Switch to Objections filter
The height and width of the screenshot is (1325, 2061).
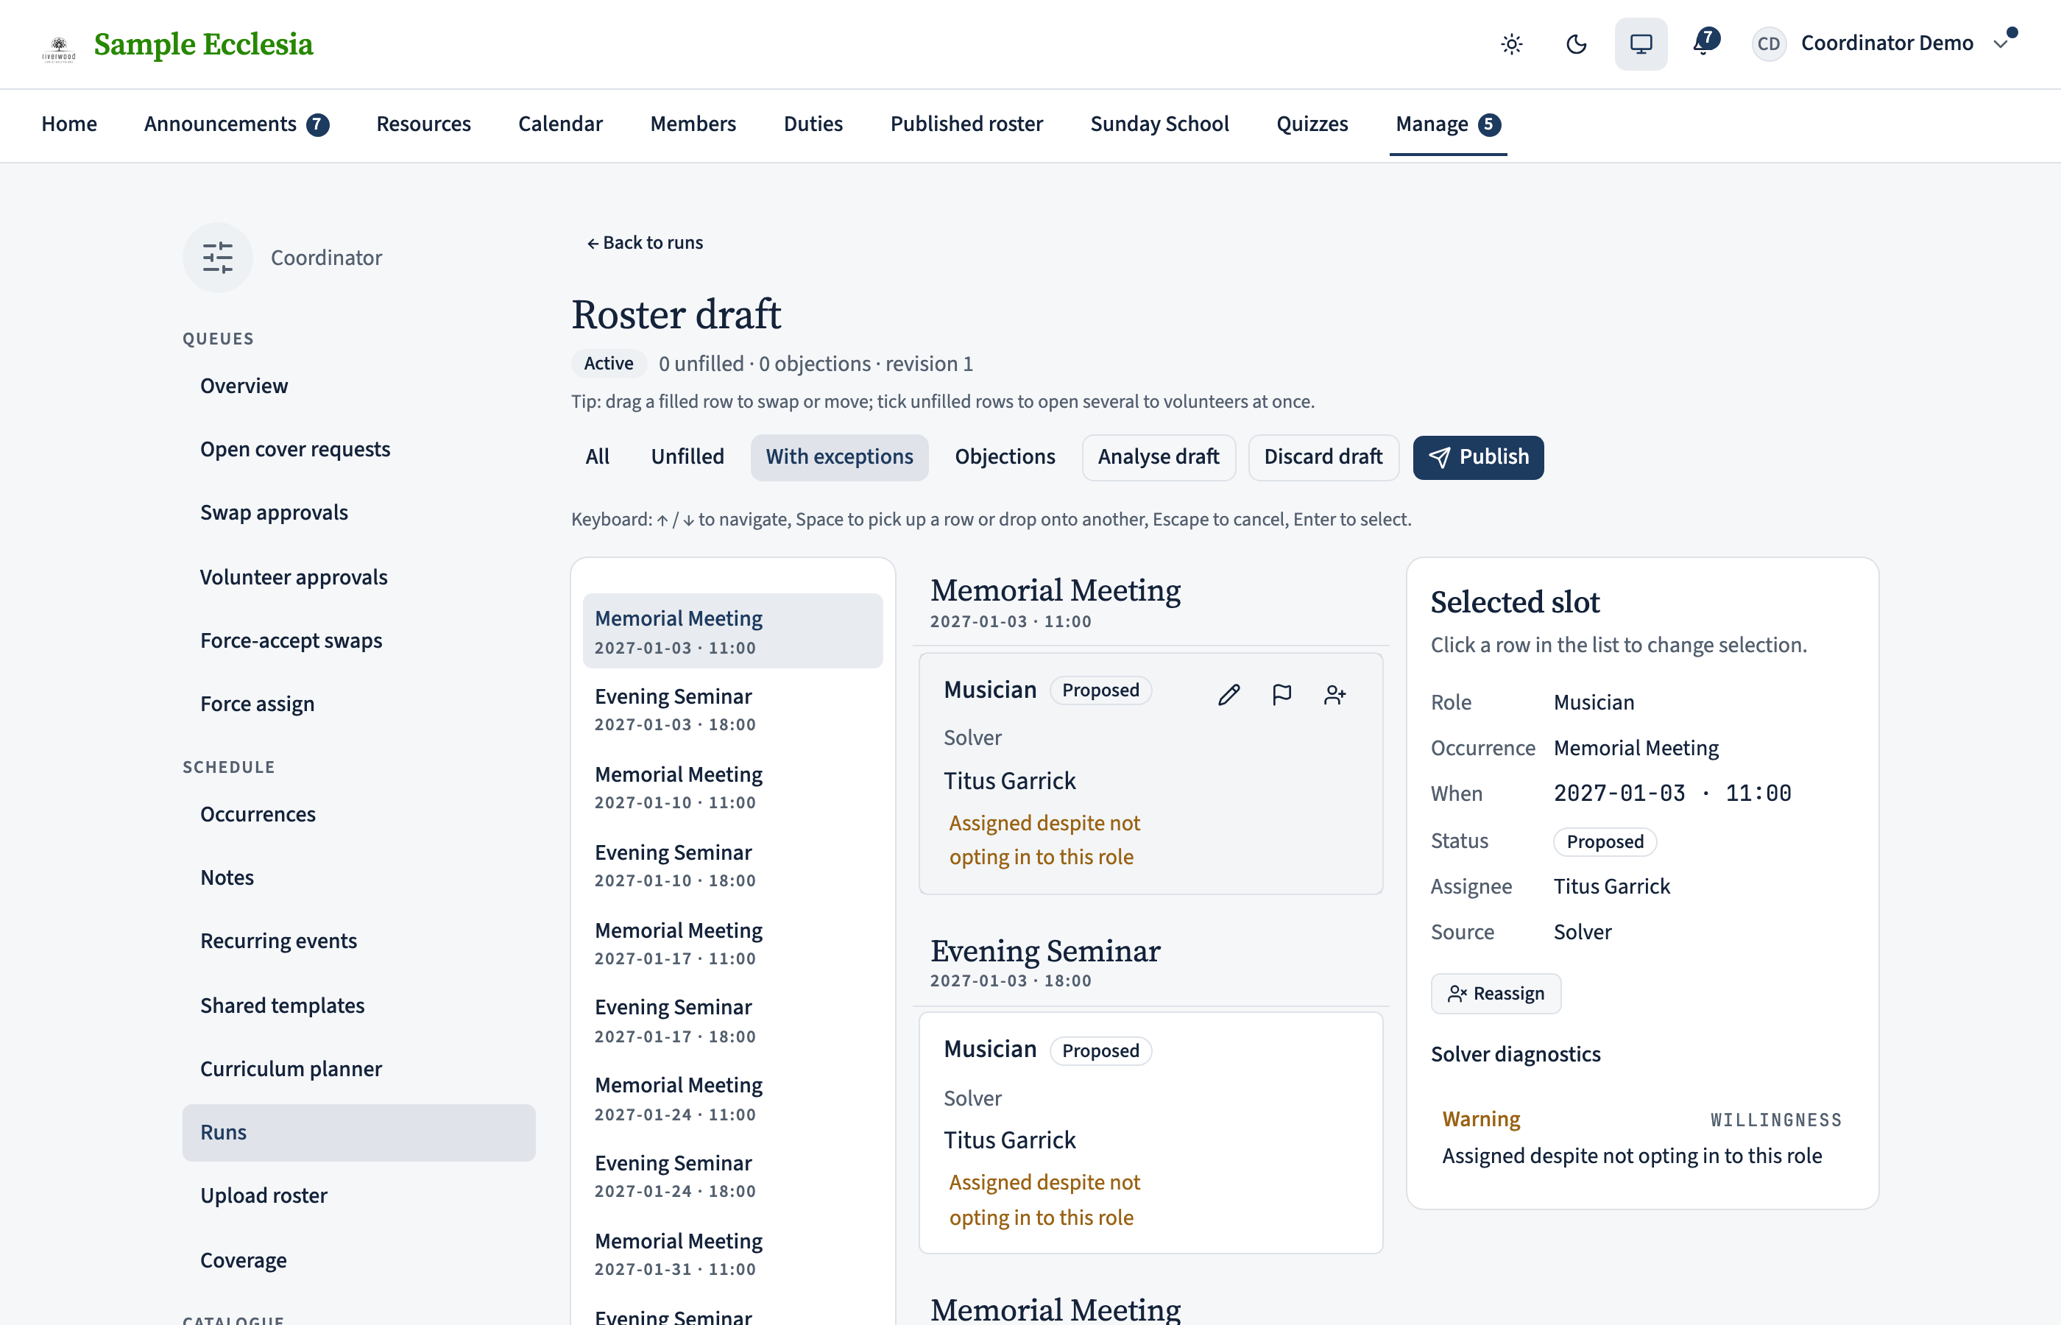click(x=1005, y=457)
